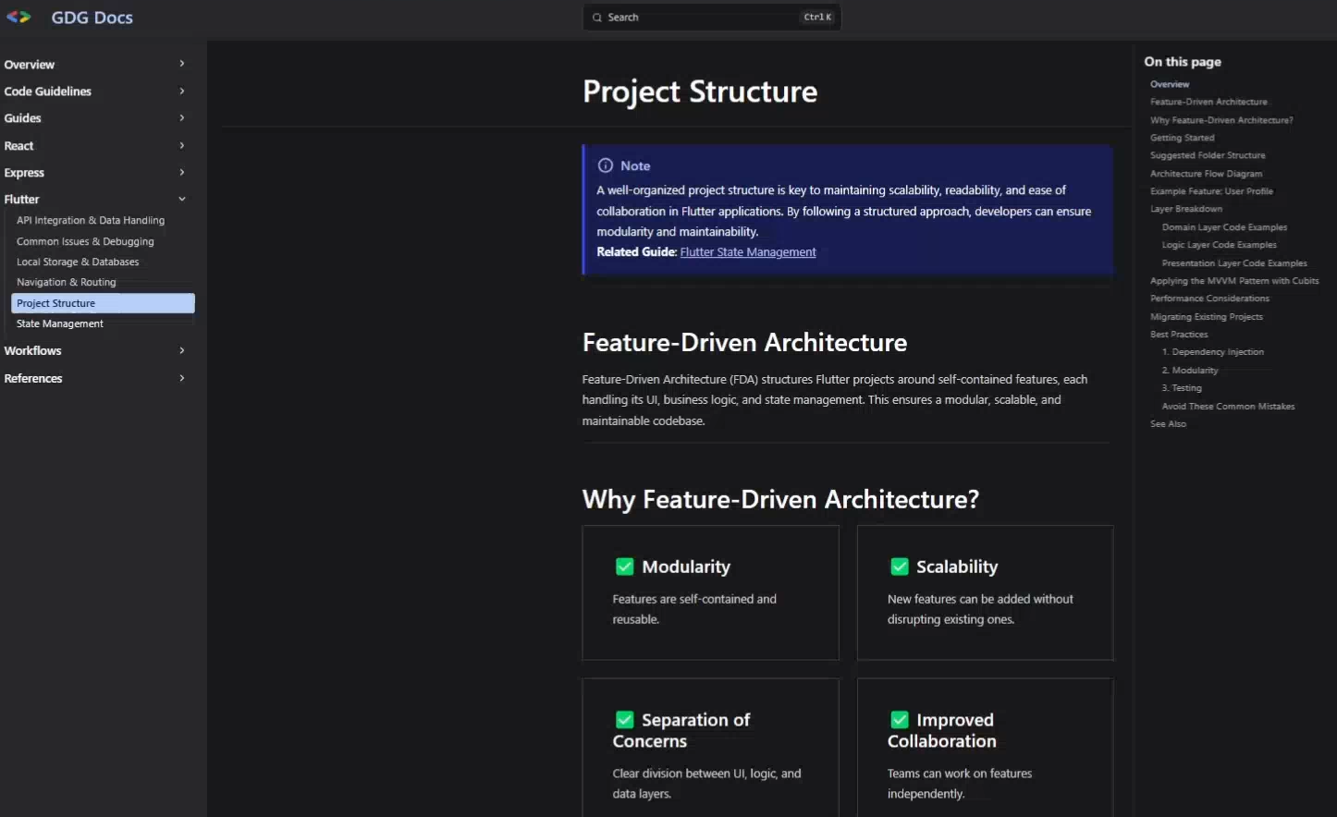The height and width of the screenshot is (817, 1337).
Task: Click the search magnifier icon
Action: [x=597, y=18]
